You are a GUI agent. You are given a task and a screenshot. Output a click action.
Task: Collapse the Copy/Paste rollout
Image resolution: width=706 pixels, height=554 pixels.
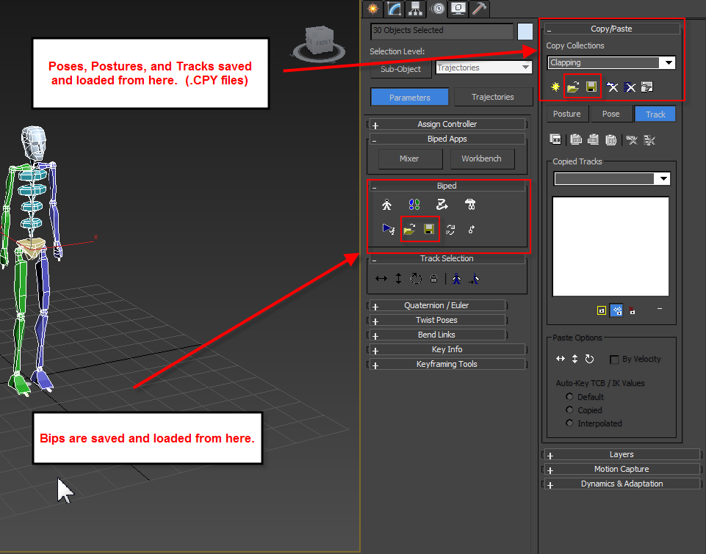(x=611, y=29)
